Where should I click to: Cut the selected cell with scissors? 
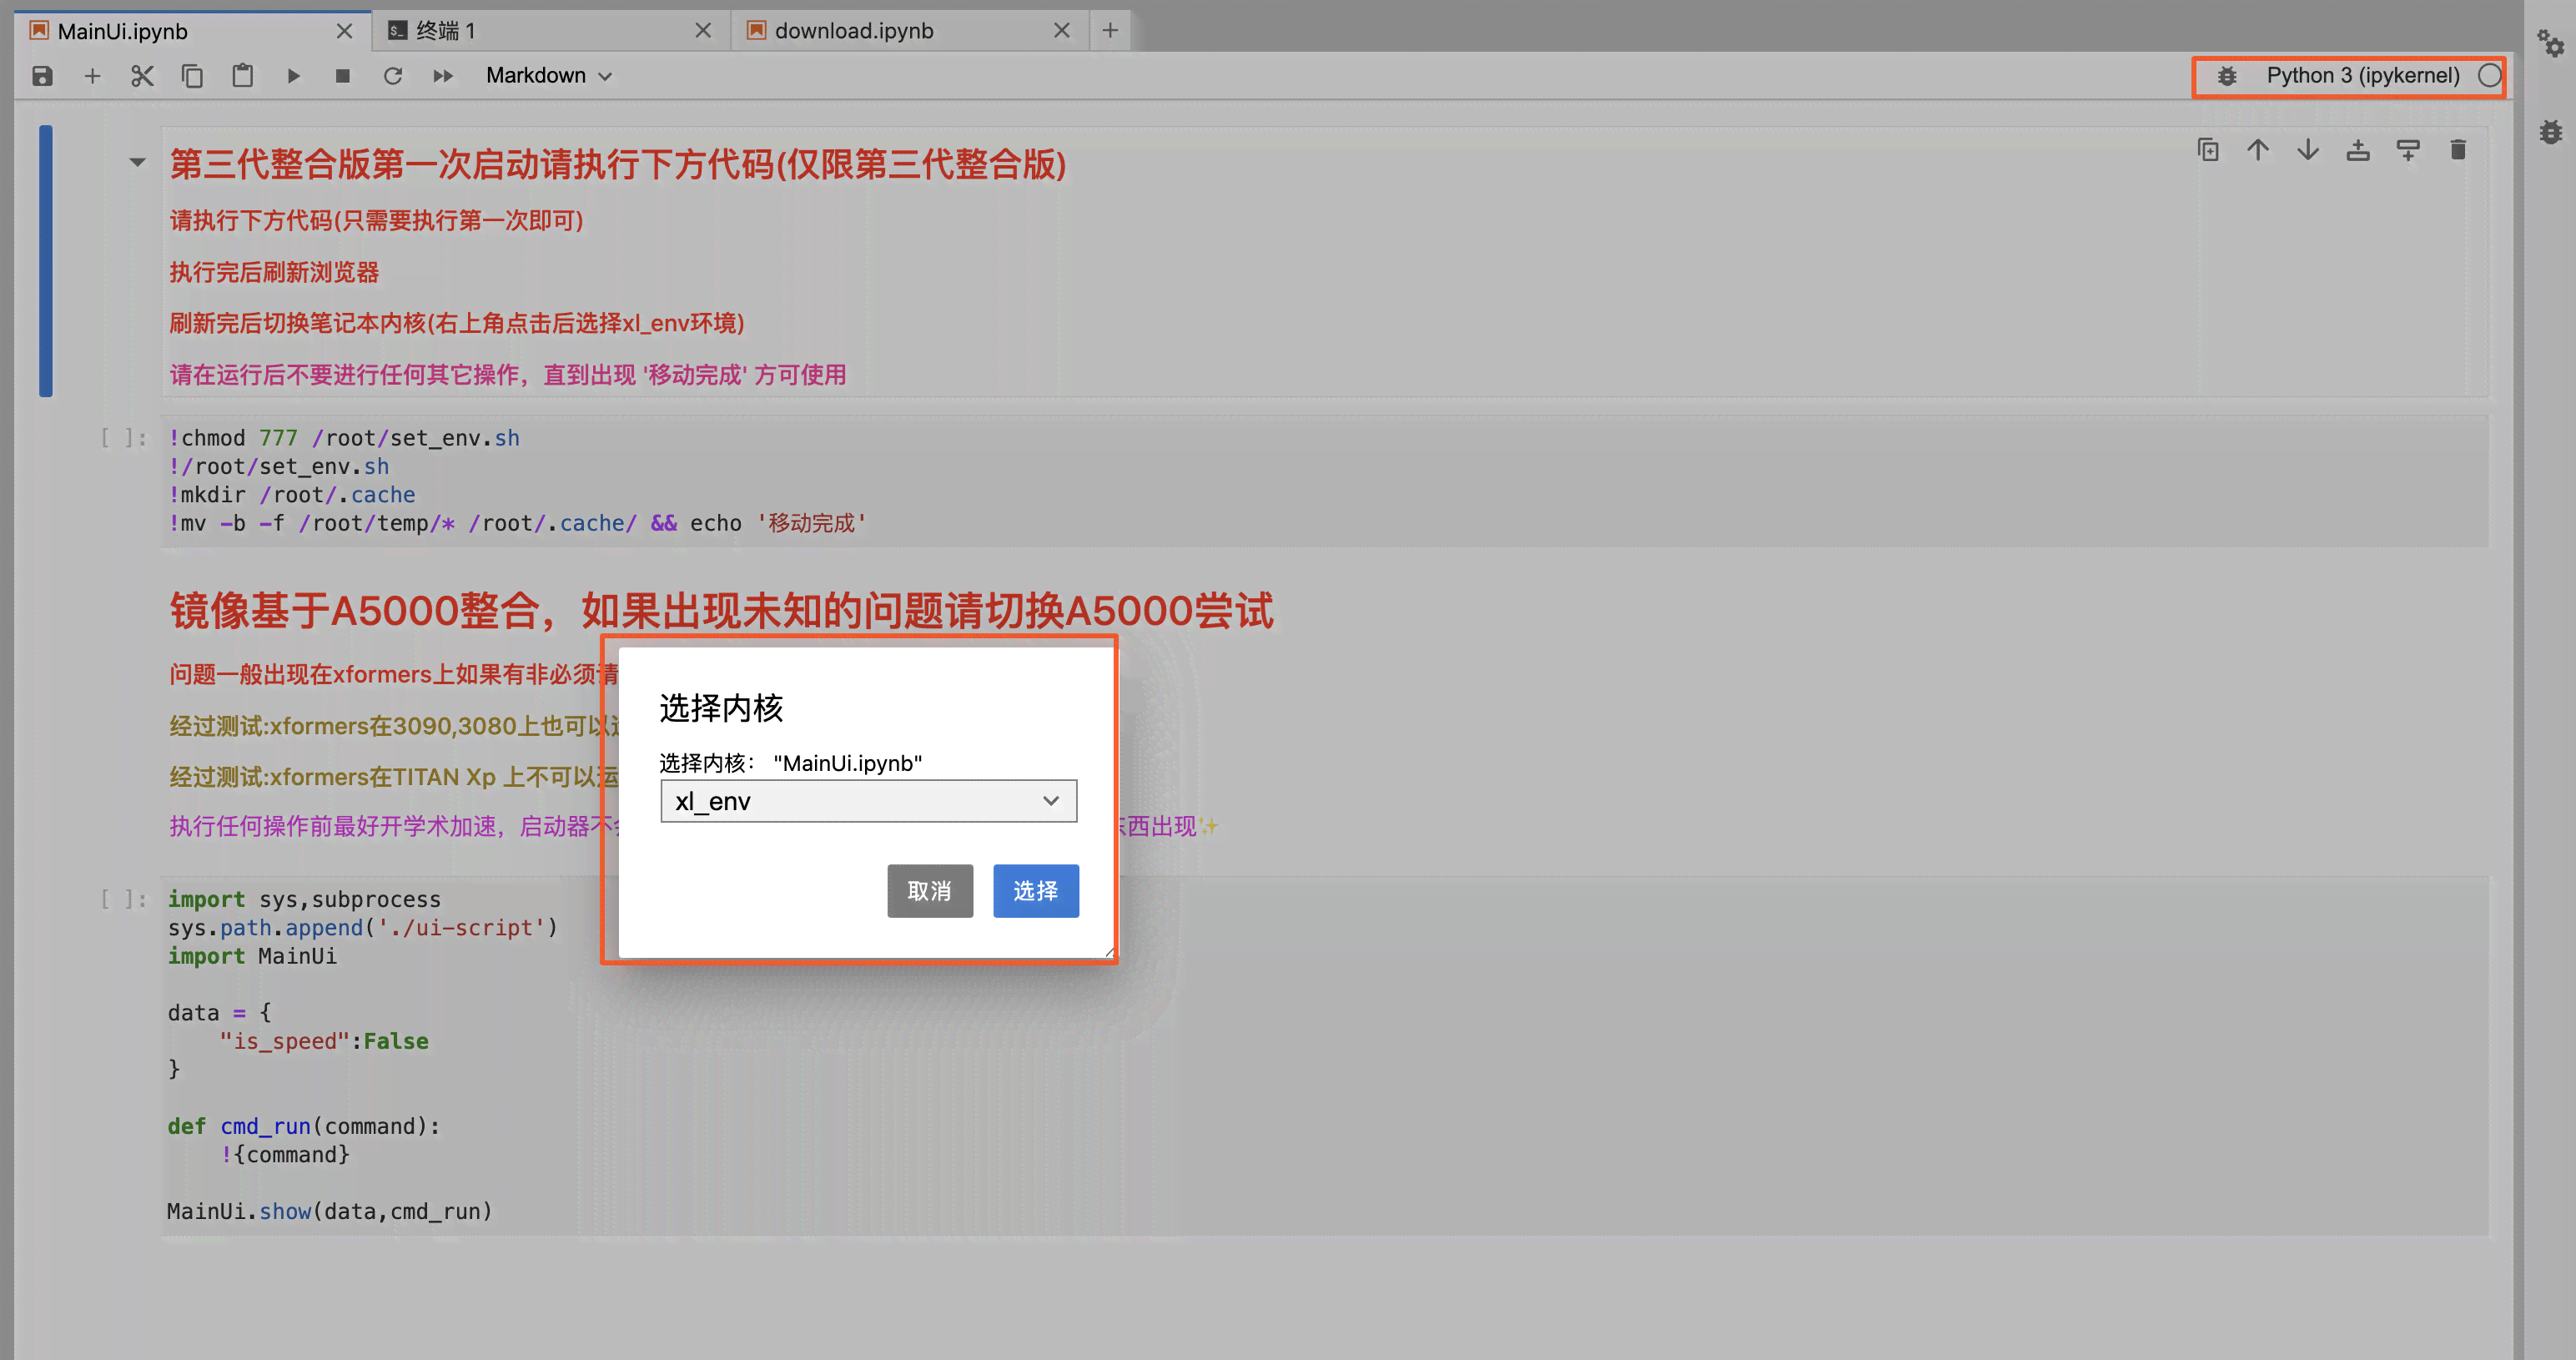pos(142,76)
